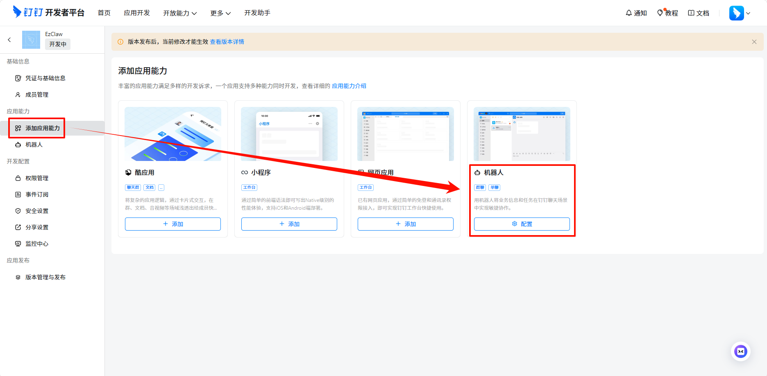The width and height of the screenshot is (767, 376).
Task: Click the 查看版本详情 link
Action: [x=227, y=42]
